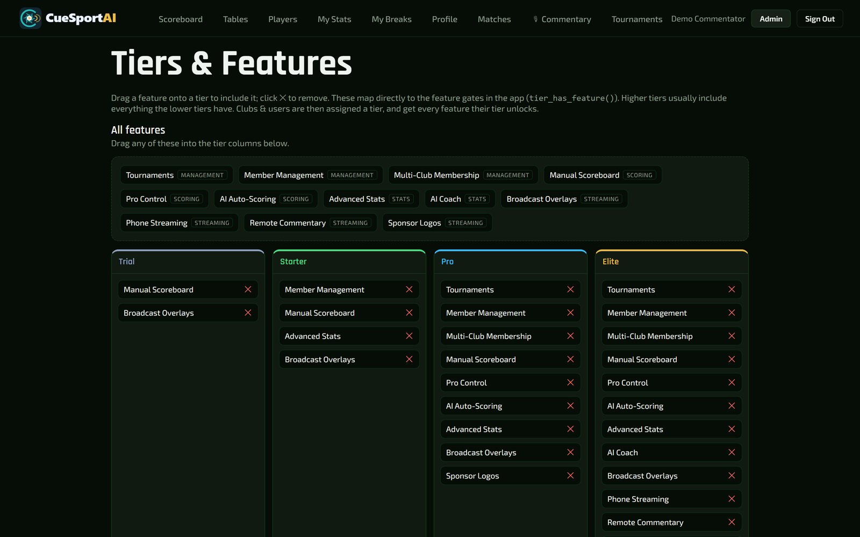
Task: Click the Sign Out button
Action: coord(820,19)
